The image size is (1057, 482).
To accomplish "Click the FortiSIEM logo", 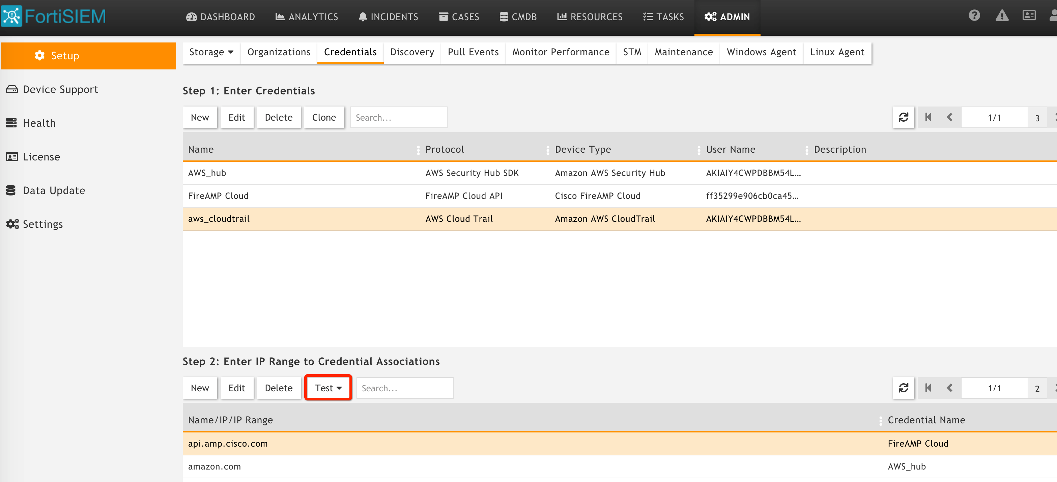I will pyautogui.click(x=53, y=17).
